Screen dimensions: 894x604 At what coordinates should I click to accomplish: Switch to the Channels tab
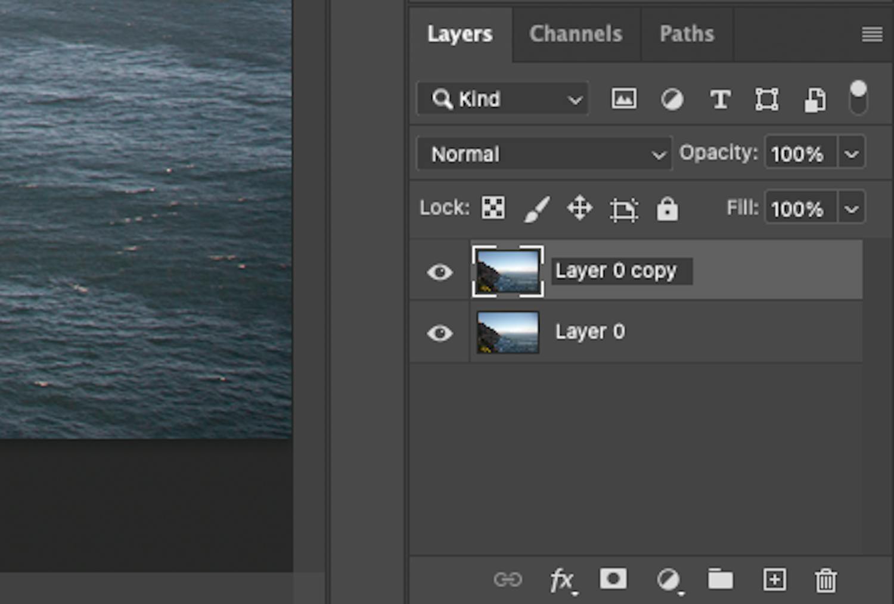coord(575,34)
